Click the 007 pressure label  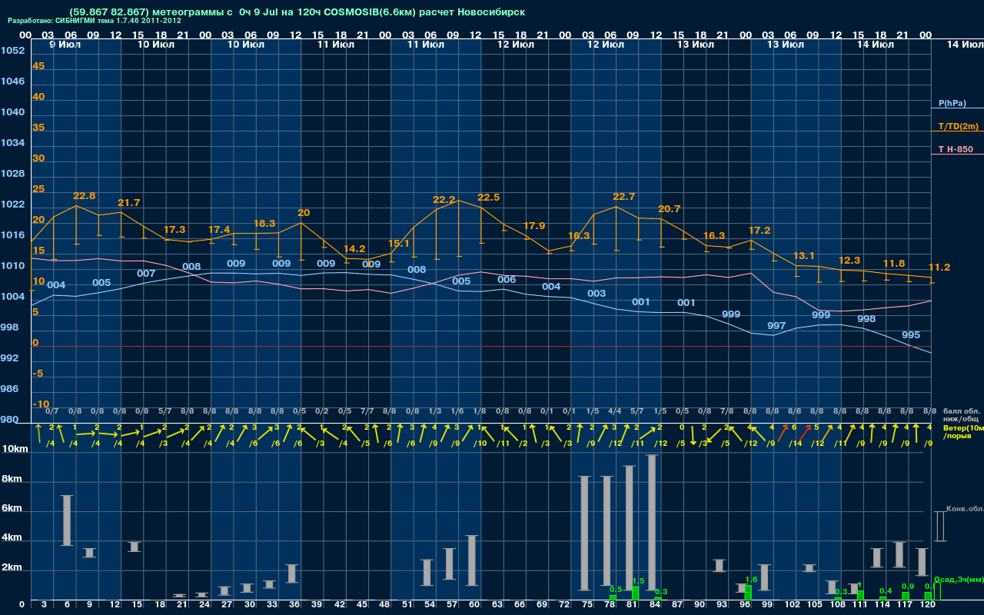(146, 274)
